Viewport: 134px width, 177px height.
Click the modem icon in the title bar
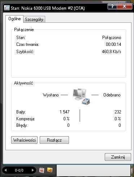pyautogui.click(x=7, y=8)
